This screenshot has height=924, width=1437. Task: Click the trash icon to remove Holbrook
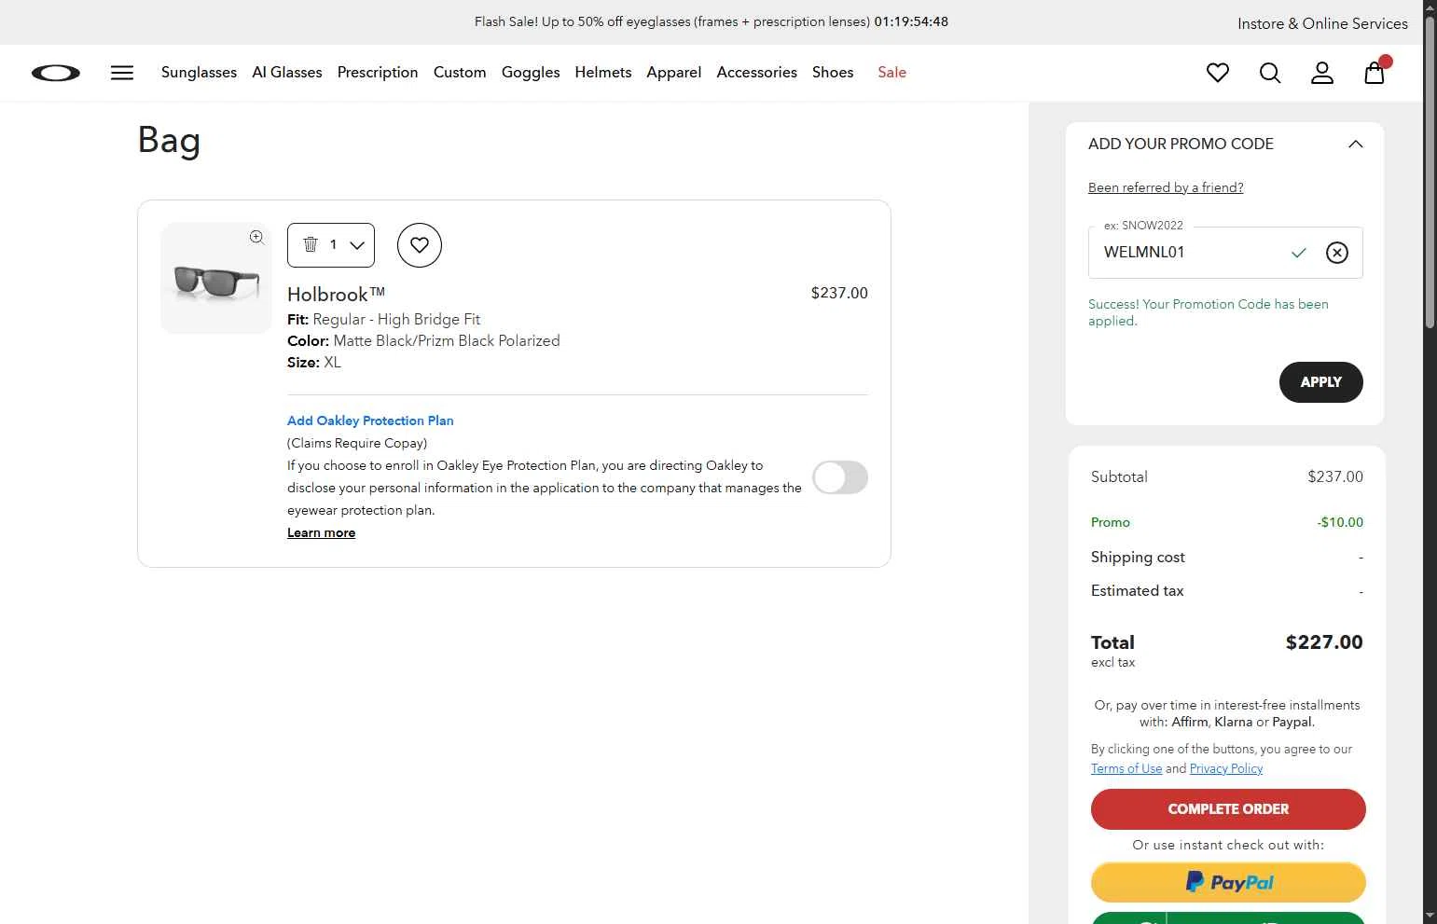pyautogui.click(x=311, y=244)
